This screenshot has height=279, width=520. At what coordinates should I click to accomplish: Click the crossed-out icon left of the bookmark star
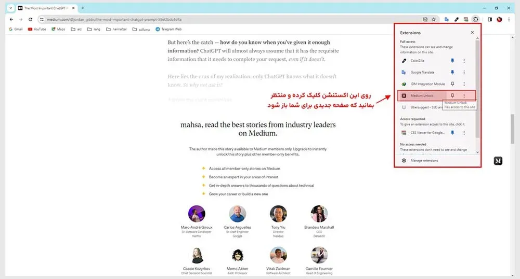click(x=425, y=20)
